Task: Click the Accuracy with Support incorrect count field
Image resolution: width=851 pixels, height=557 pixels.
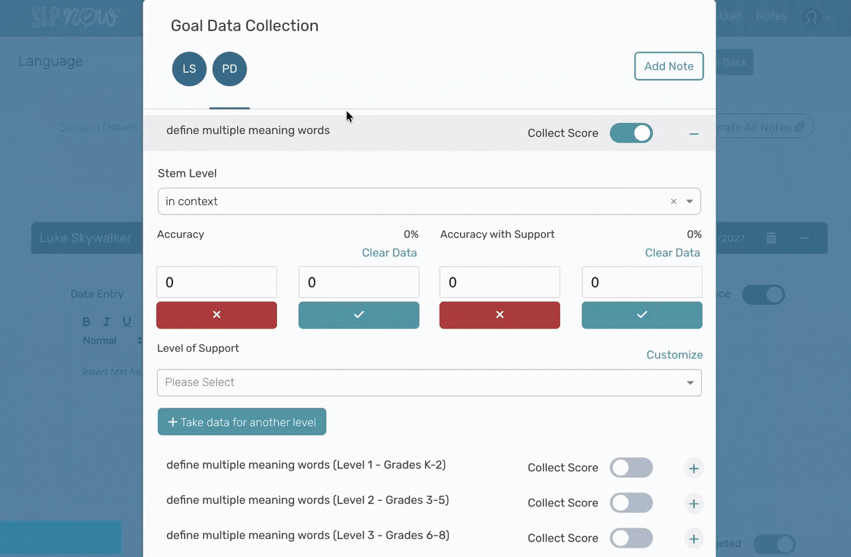Action: point(499,282)
